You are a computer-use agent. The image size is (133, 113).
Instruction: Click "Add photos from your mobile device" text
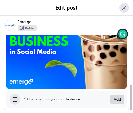(x=52, y=99)
